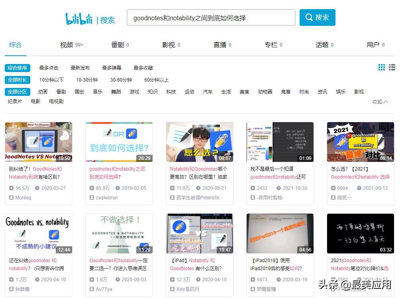Open the 26:29 到底如何选择 video thumbnail
400x298 pixels.
click(119, 142)
